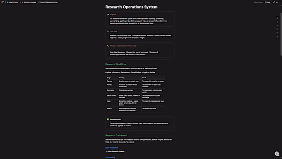
Task: Click the New Research (Linked) database icon
Action: (x=107, y=151)
